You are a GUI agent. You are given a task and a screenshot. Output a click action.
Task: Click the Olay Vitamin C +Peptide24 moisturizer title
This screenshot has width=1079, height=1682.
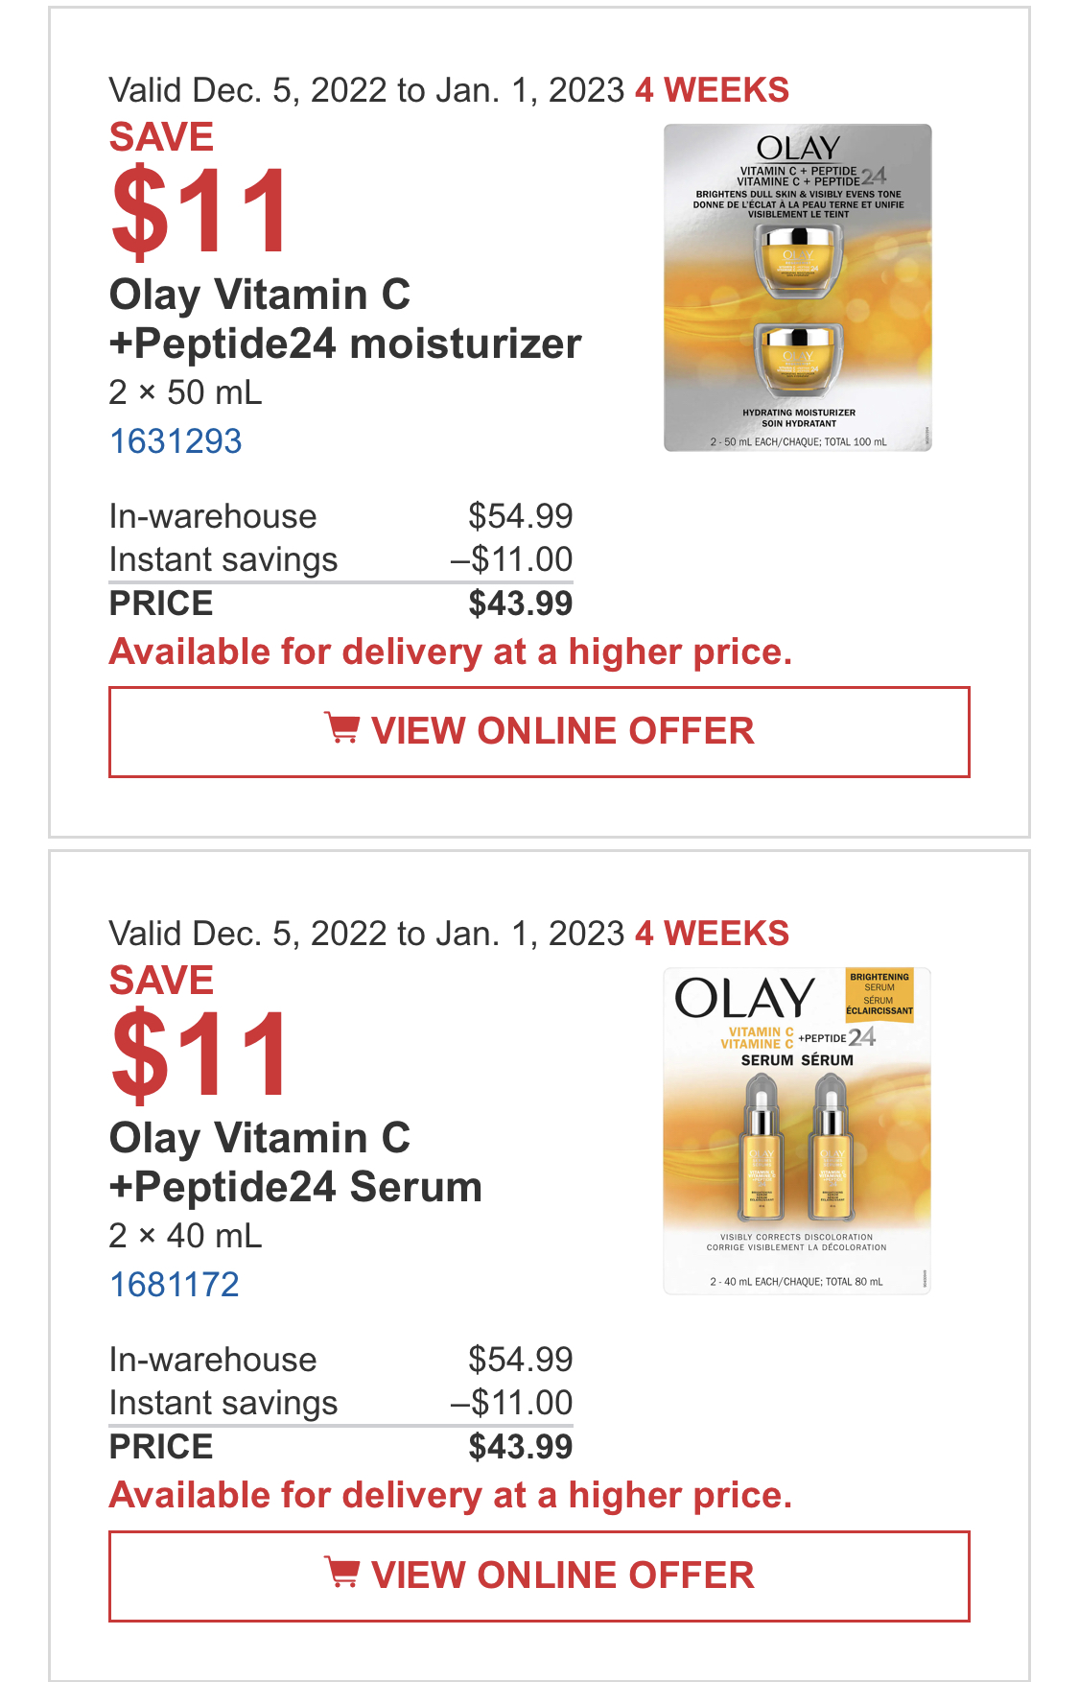[345, 320]
